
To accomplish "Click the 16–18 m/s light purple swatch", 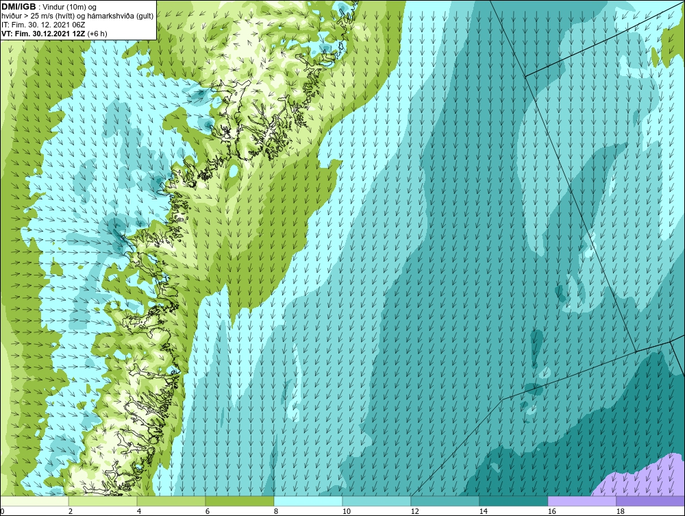I will point(582,501).
